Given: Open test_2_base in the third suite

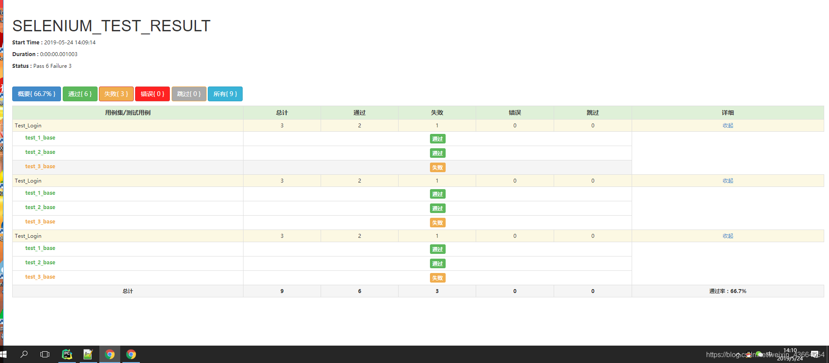Looking at the screenshot, I should pyautogui.click(x=40, y=263).
